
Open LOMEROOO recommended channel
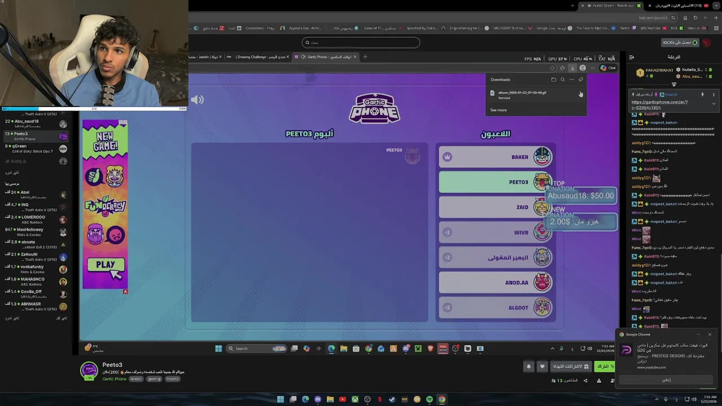(x=35, y=219)
